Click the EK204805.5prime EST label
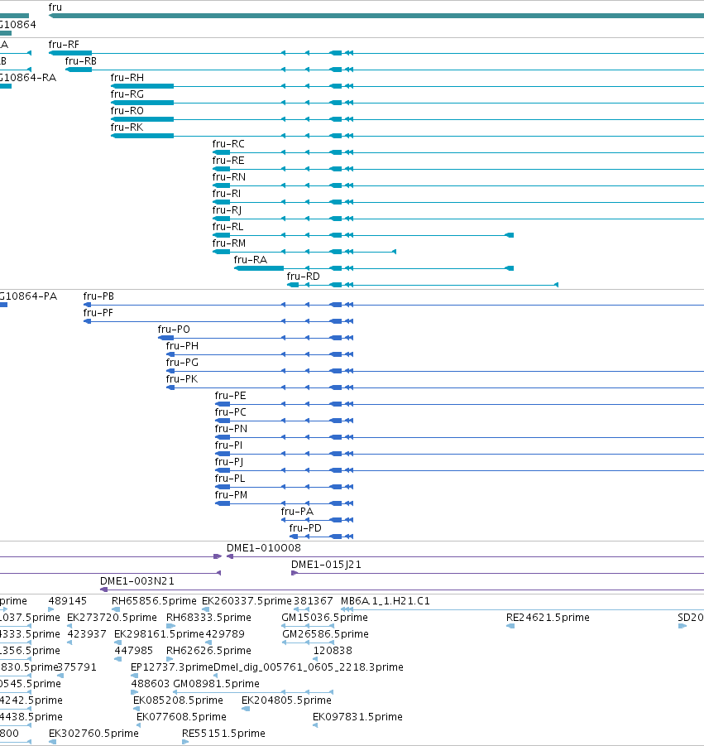Image resolution: width=704 pixels, height=746 pixels. (286, 700)
